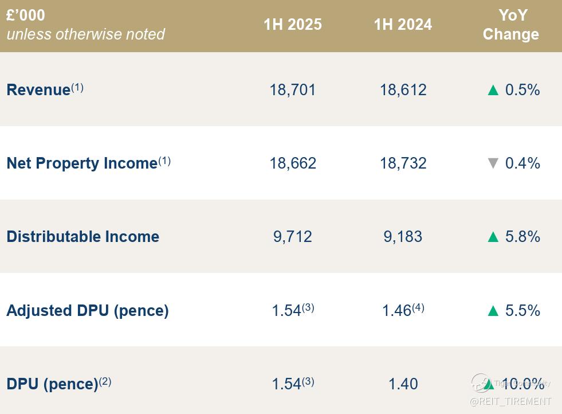The width and height of the screenshot is (562, 414).
Task: Click the green up arrow beside 0.5%
Action: point(493,90)
